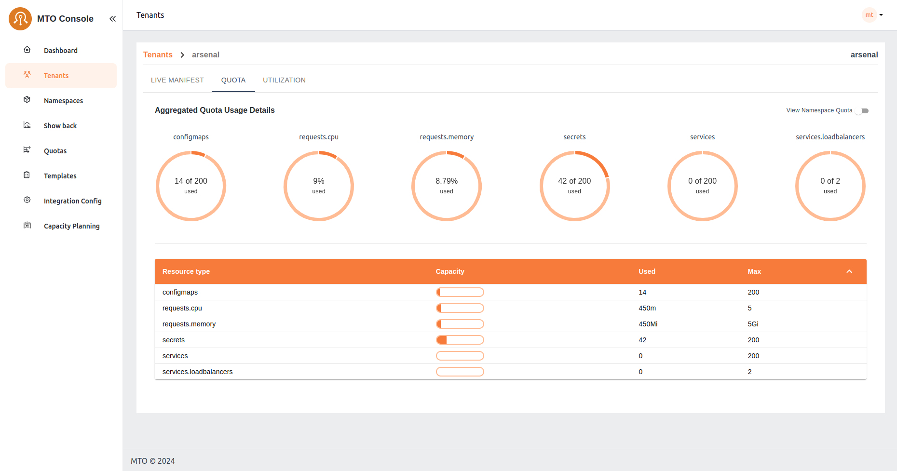Image resolution: width=897 pixels, height=471 pixels.
Task: Click the Tenants breadcrumb link
Action: [158, 55]
